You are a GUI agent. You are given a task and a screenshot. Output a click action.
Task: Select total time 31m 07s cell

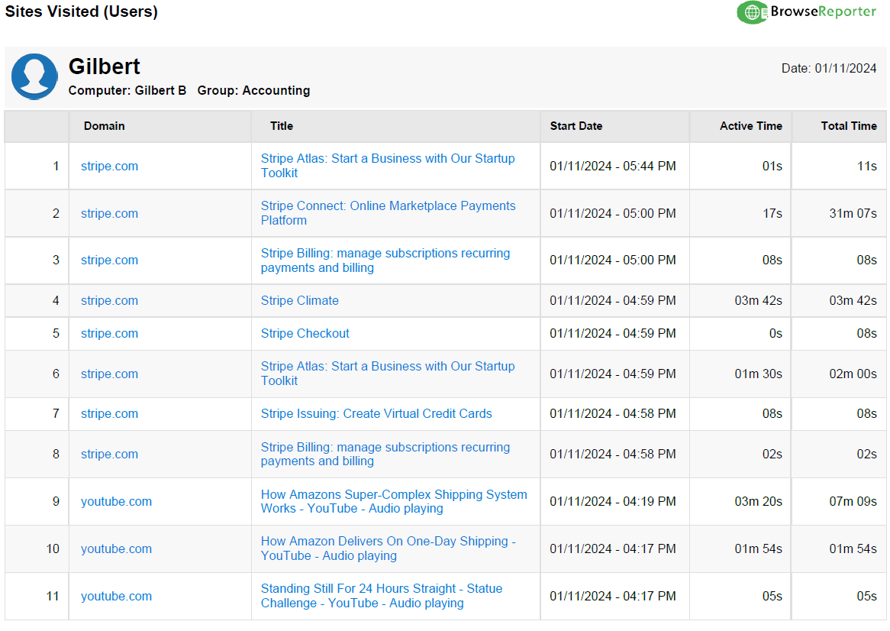(853, 214)
